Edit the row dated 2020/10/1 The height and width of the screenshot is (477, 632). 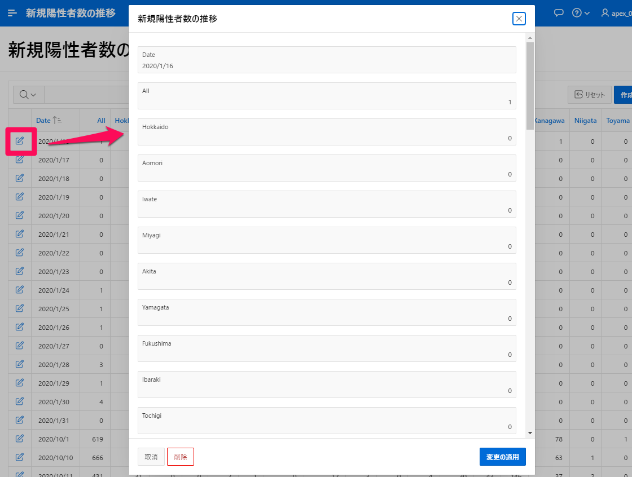[19, 438]
